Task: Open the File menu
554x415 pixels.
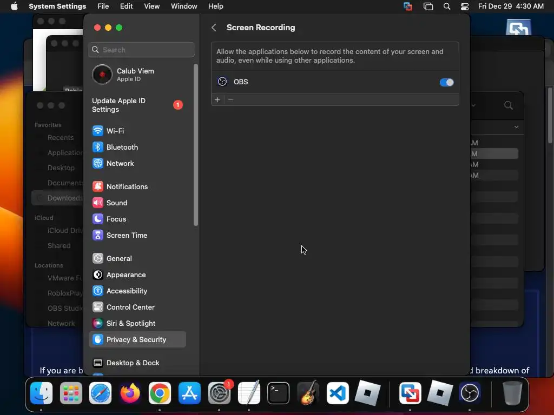Action: coord(103,6)
